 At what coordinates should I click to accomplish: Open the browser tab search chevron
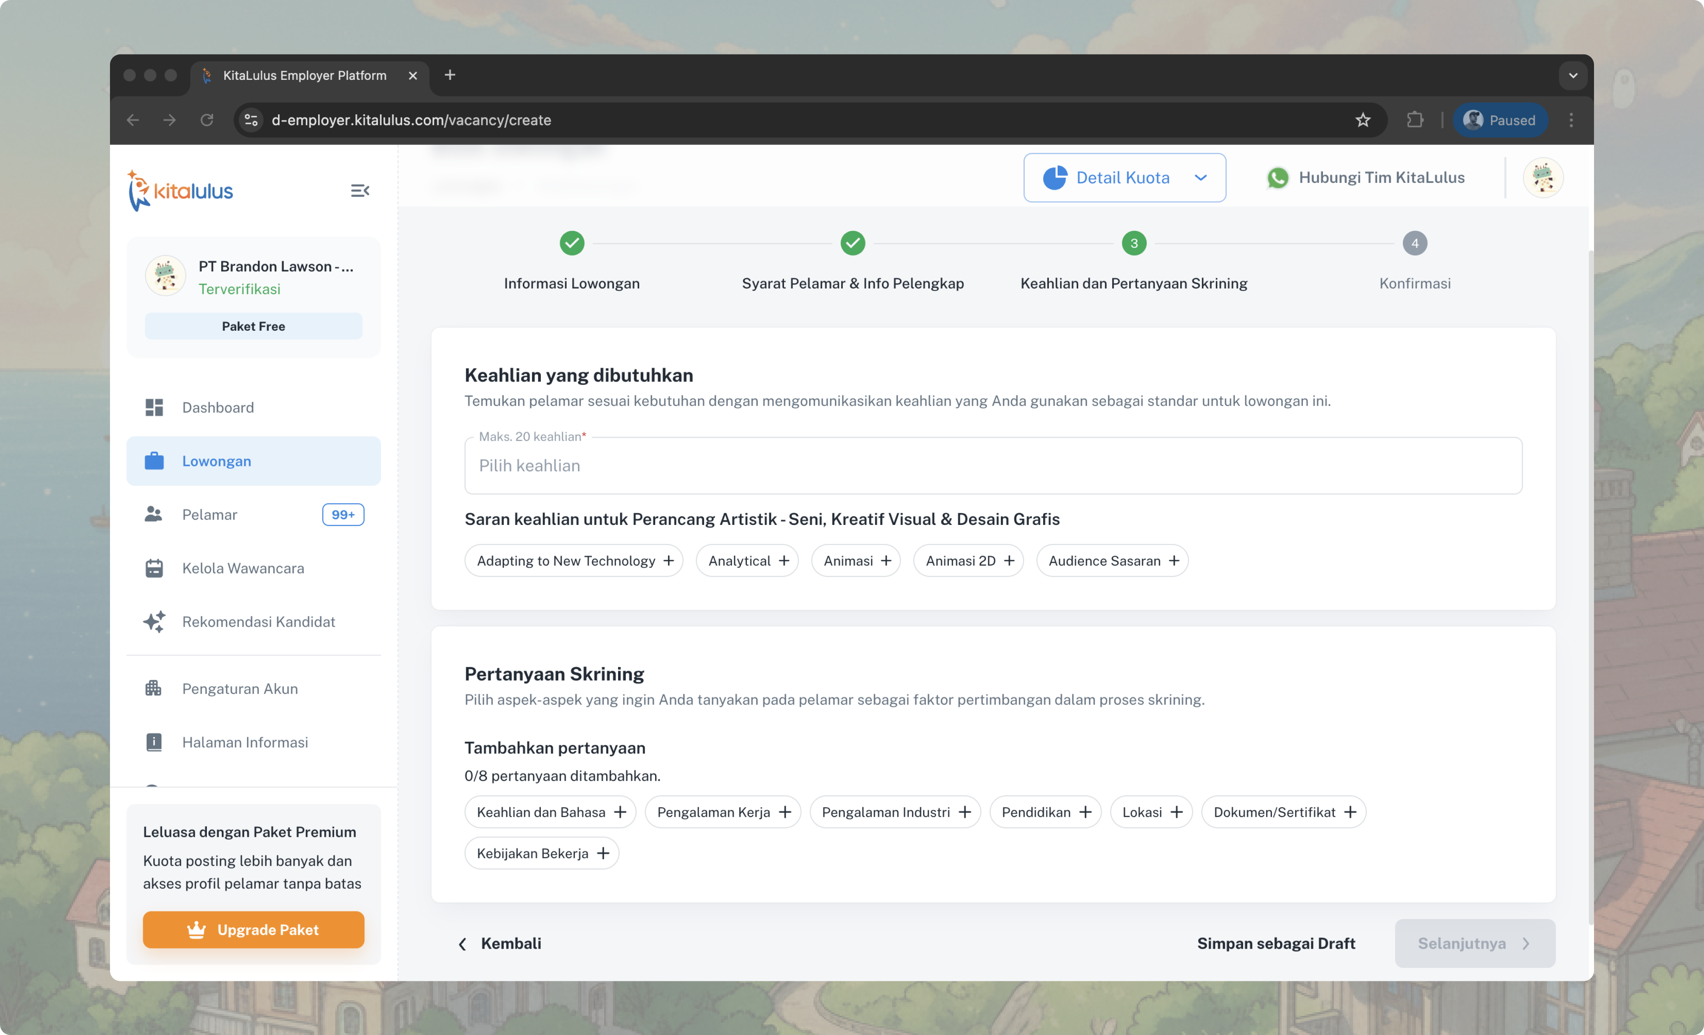(x=1573, y=75)
